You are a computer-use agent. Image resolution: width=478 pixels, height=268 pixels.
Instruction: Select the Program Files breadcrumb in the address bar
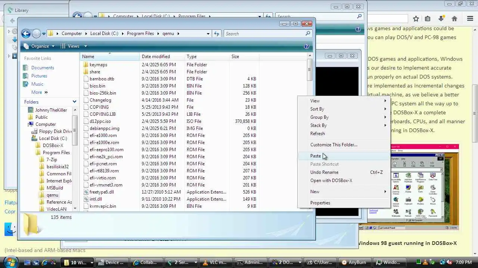coord(140,33)
